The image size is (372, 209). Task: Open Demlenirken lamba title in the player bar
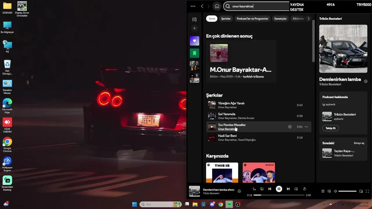tap(219, 190)
